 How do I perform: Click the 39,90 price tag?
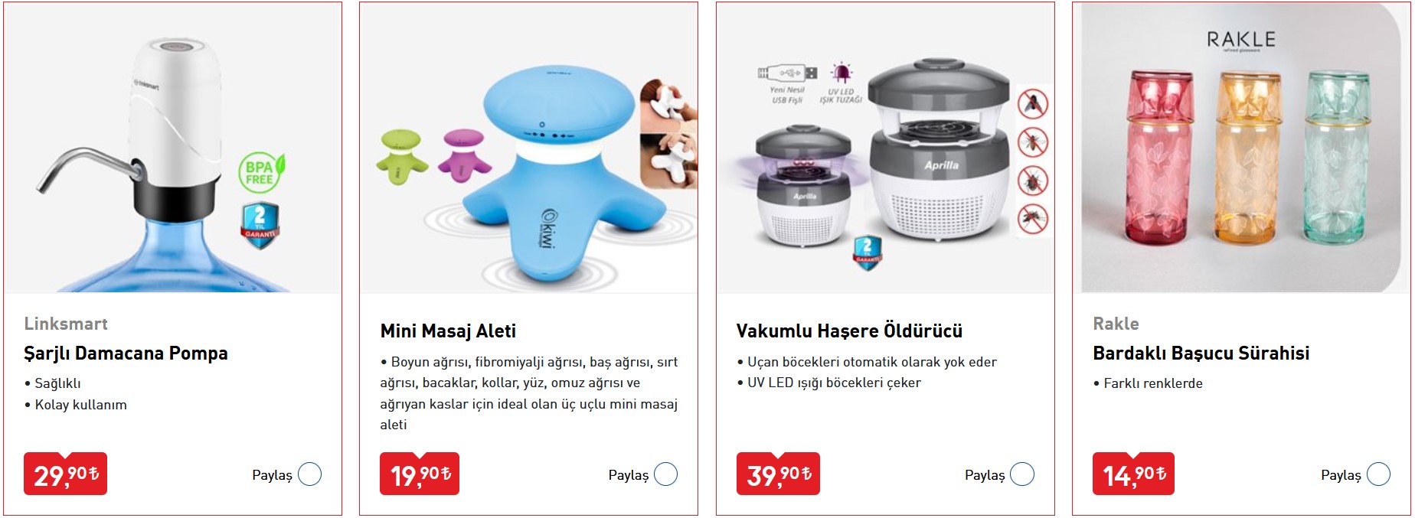(x=778, y=474)
